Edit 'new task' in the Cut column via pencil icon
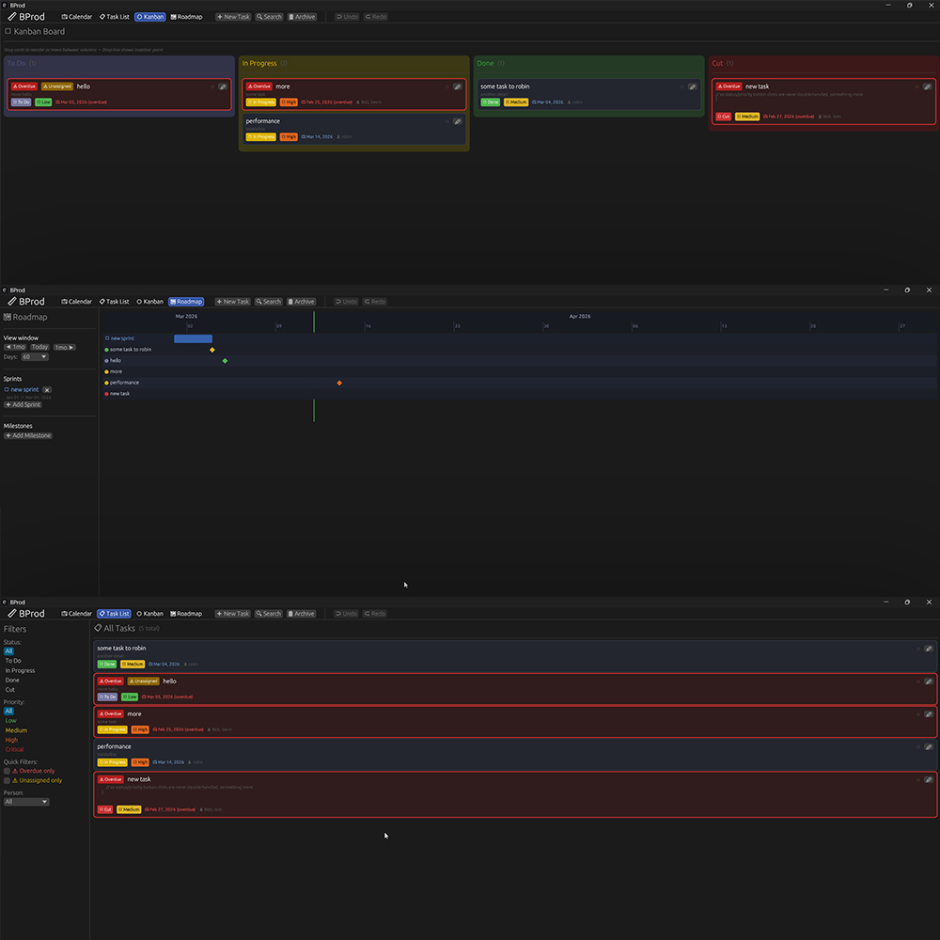The image size is (940, 940). (929, 86)
